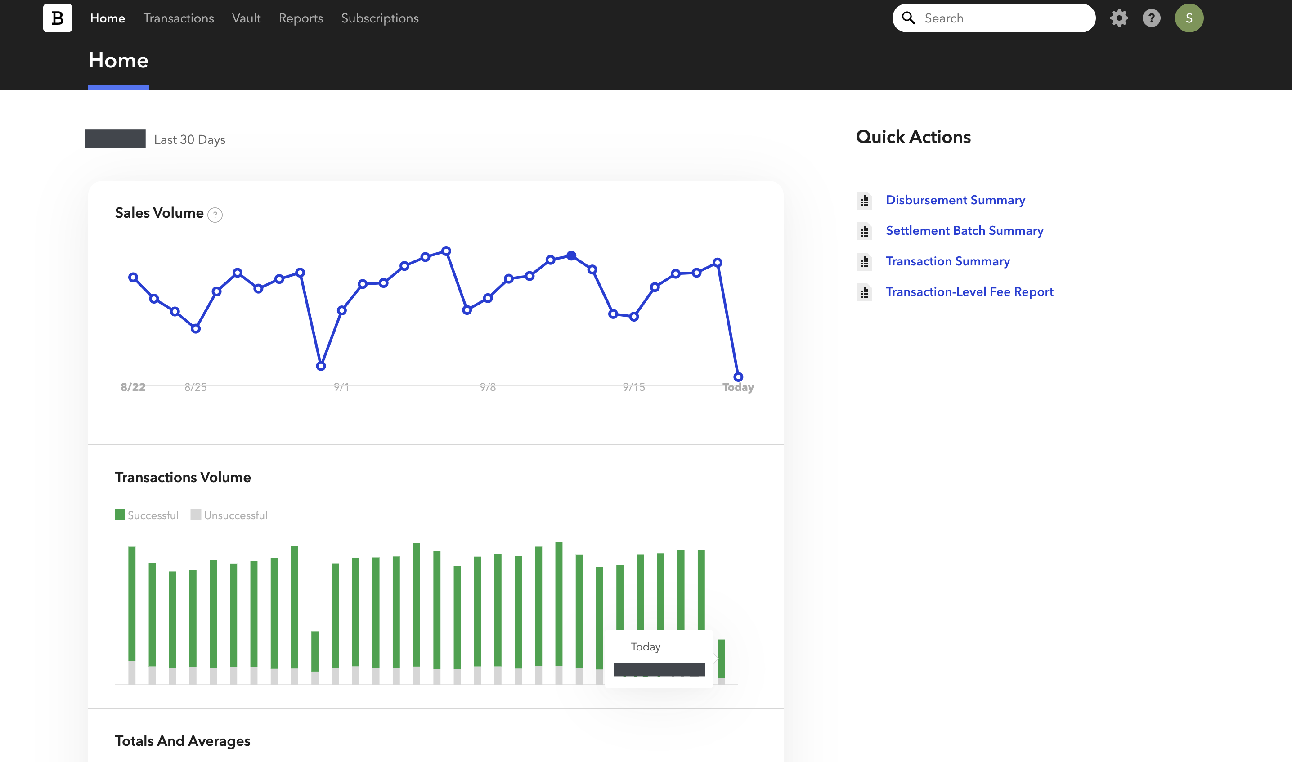Select the Today point on sales chart
Image resolution: width=1292 pixels, height=762 pixels.
coord(738,377)
